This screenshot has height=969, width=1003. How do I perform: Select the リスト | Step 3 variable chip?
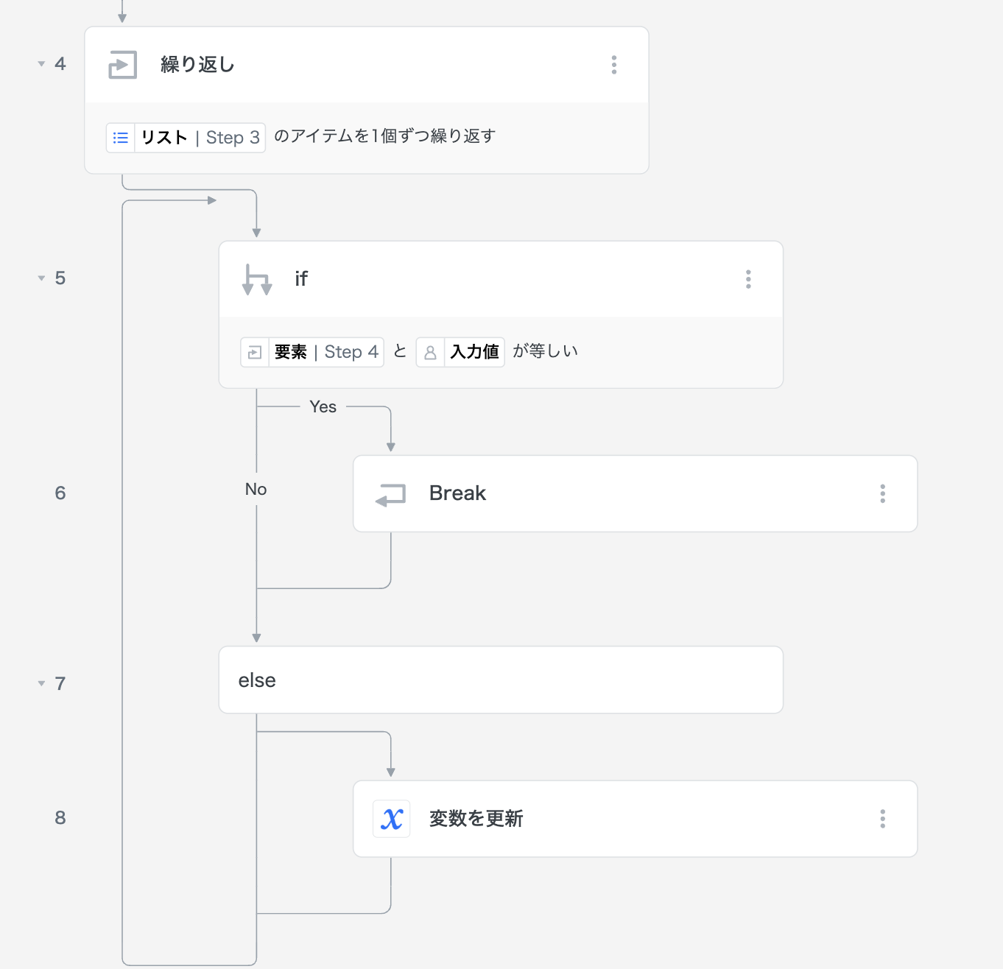tap(186, 138)
